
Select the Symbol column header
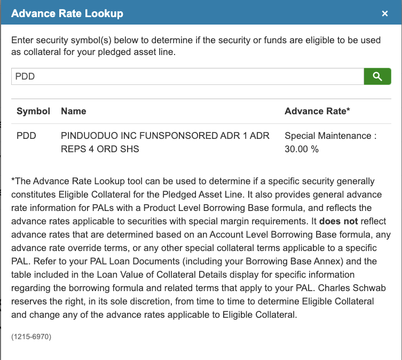[x=33, y=111]
